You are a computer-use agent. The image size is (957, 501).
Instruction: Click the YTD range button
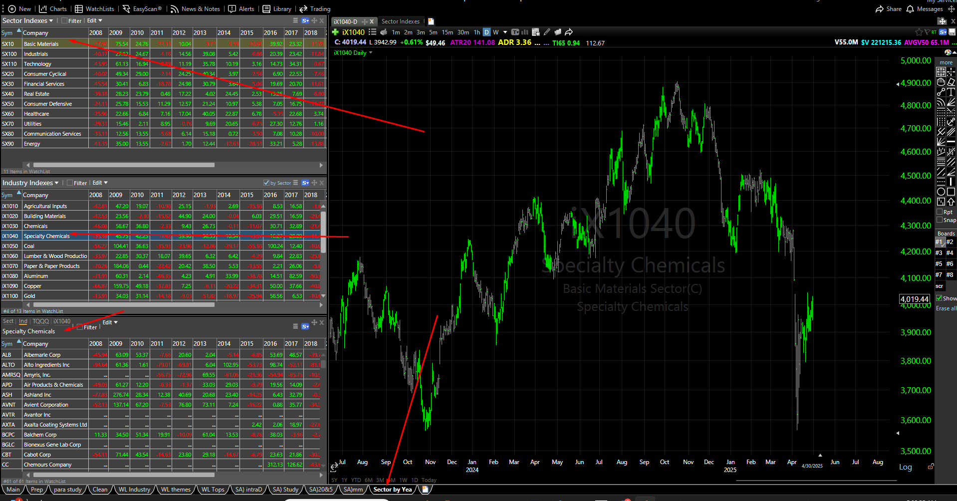356,480
